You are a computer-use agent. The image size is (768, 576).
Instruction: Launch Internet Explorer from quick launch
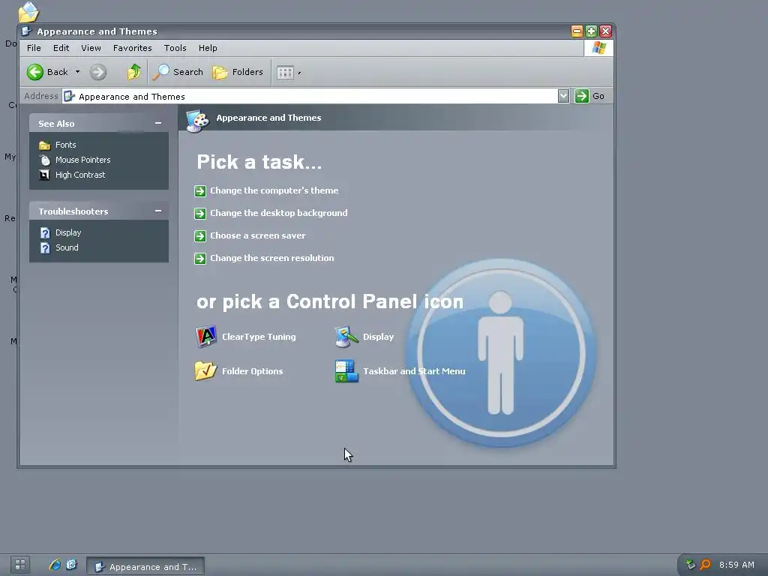(x=54, y=565)
